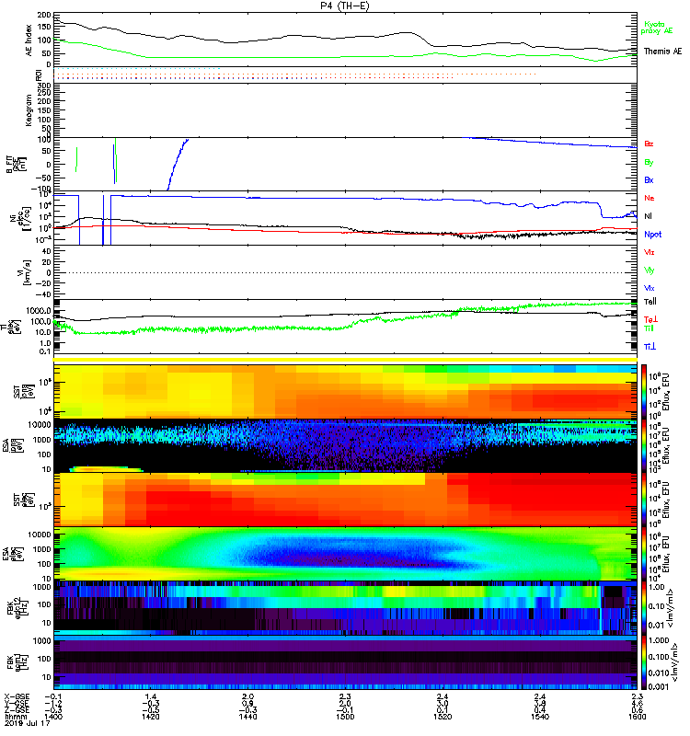Viewport: 690px width, 736px height.
Task: Click the 1400 time axis tick label
Action: tap(53, 717)
